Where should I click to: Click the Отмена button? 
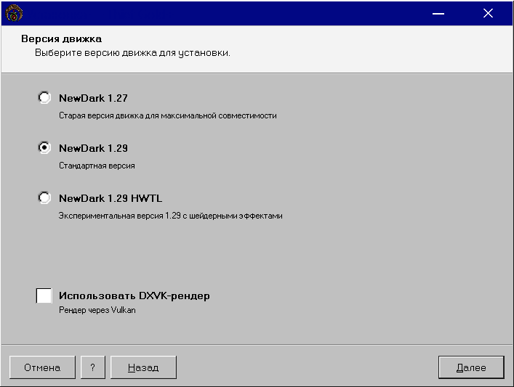pos(42,367)
